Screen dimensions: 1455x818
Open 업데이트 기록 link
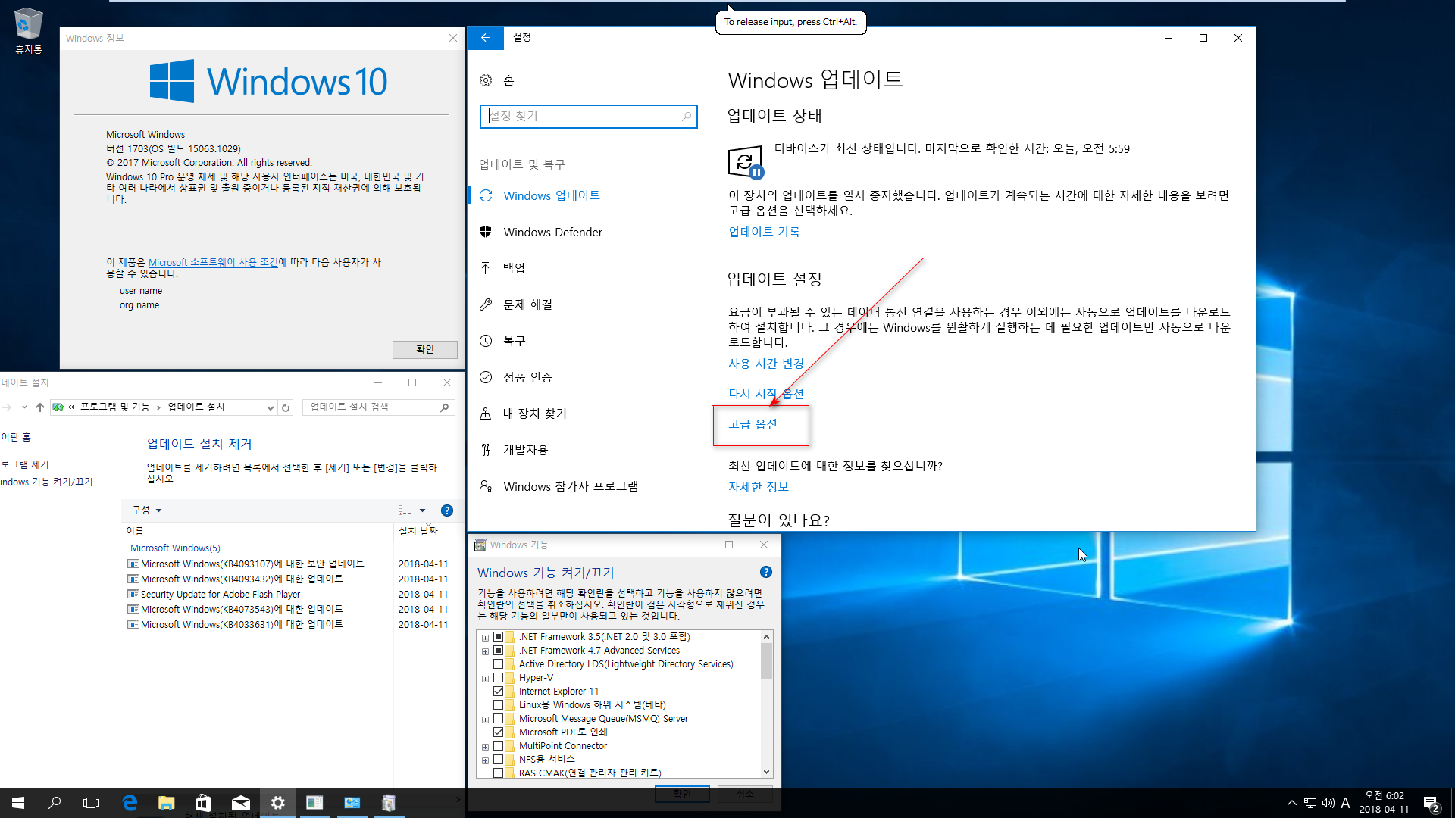pyautogui.click(x=764, y=232)
